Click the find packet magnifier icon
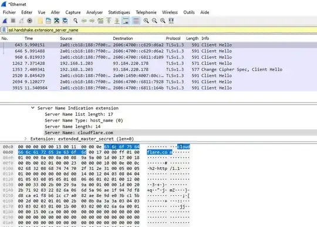317x227 pixels. [75, 21]
